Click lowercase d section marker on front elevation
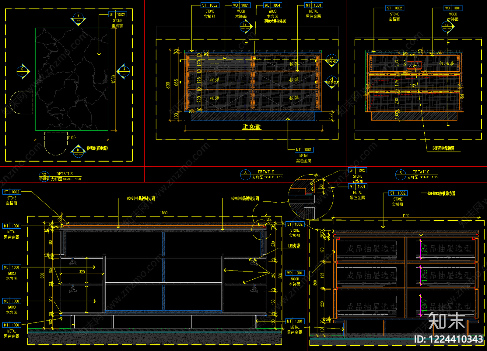Screen dimensions: 487x351 pyautogui.click(x=331, y=82)
